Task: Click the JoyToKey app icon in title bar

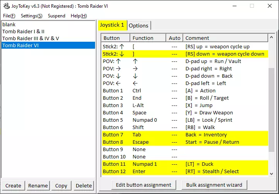Action: point(7,6)
